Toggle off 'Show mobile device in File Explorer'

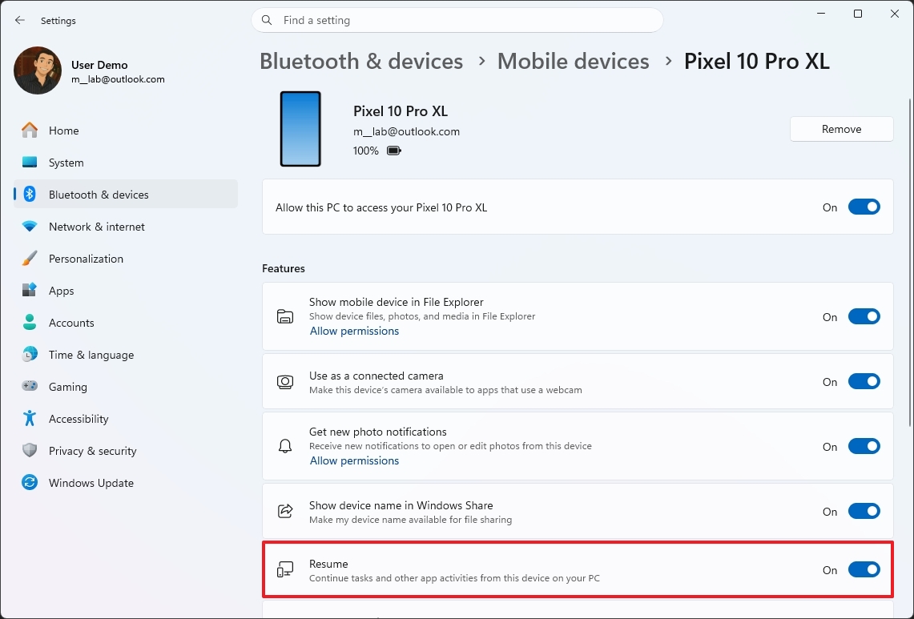tap(864, 316)
